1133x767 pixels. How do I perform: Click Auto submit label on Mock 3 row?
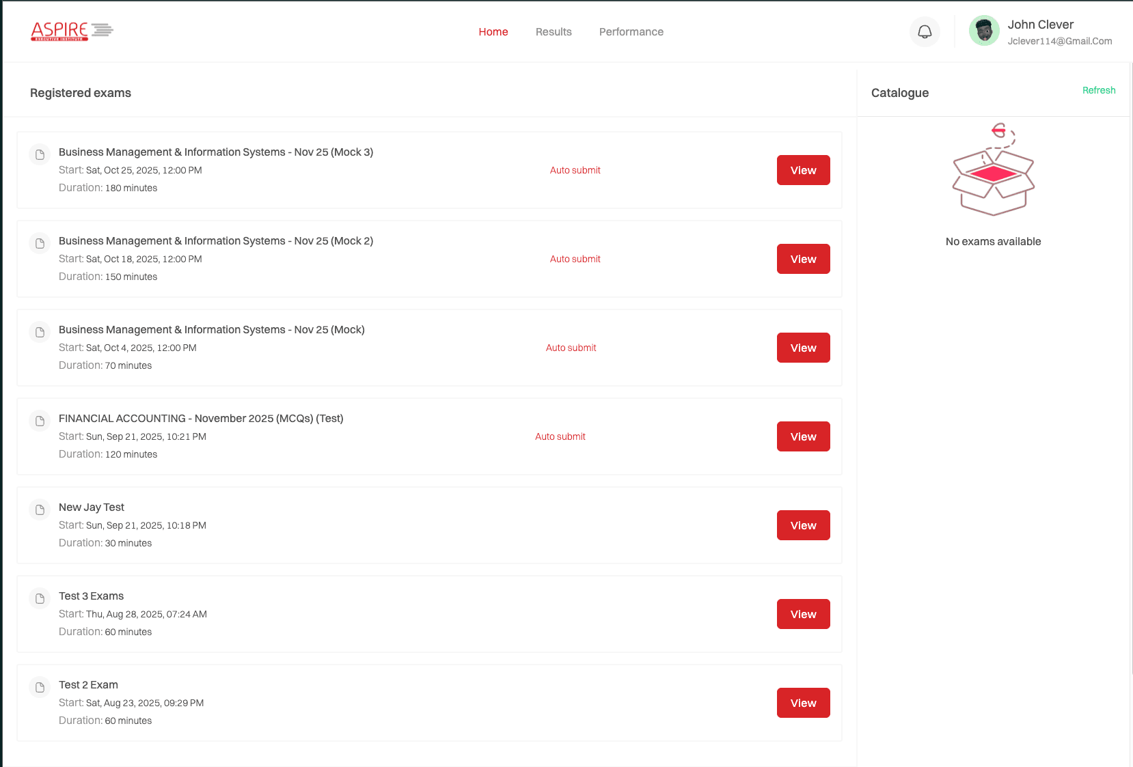coord(575,170)
